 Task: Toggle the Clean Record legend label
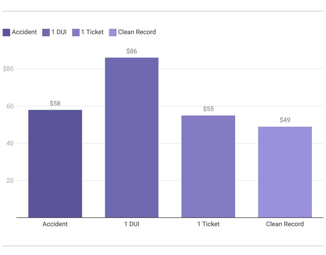coord(137,32)
